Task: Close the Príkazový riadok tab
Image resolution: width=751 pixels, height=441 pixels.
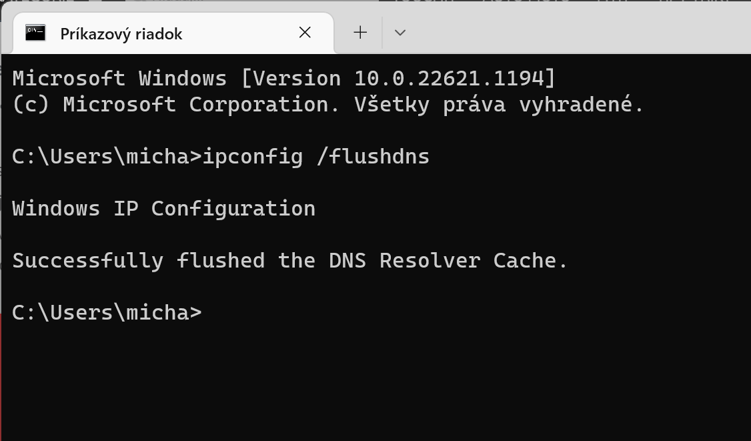Action: click(305, 33)
